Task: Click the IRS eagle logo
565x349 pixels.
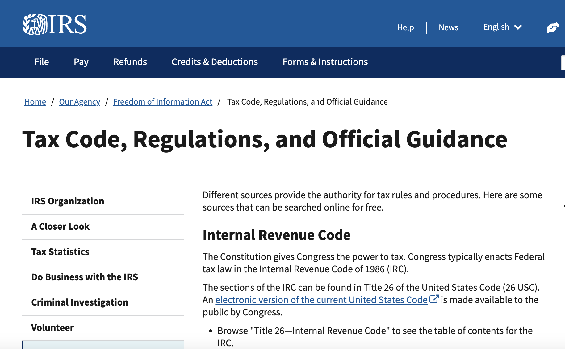Action: point(35,24)
